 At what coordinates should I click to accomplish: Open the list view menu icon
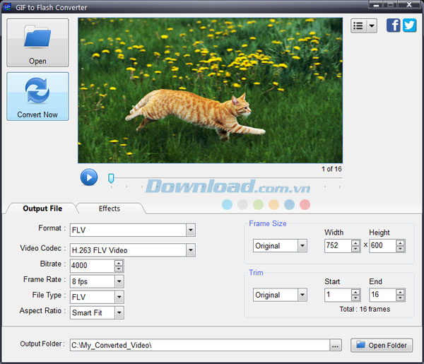click(358, 26)
